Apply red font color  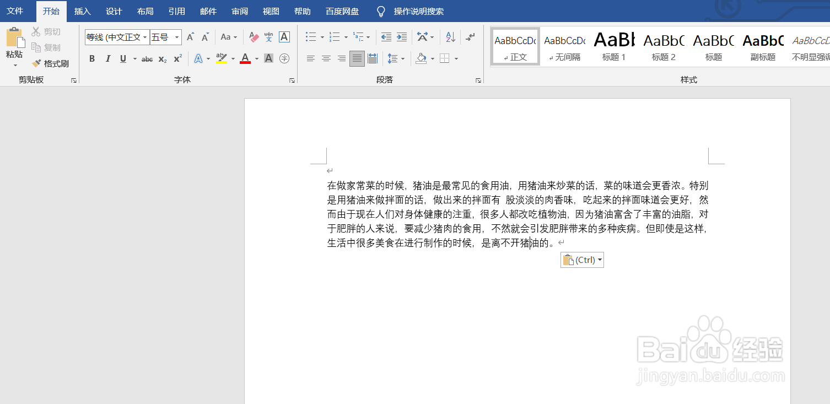coord(245,58)
